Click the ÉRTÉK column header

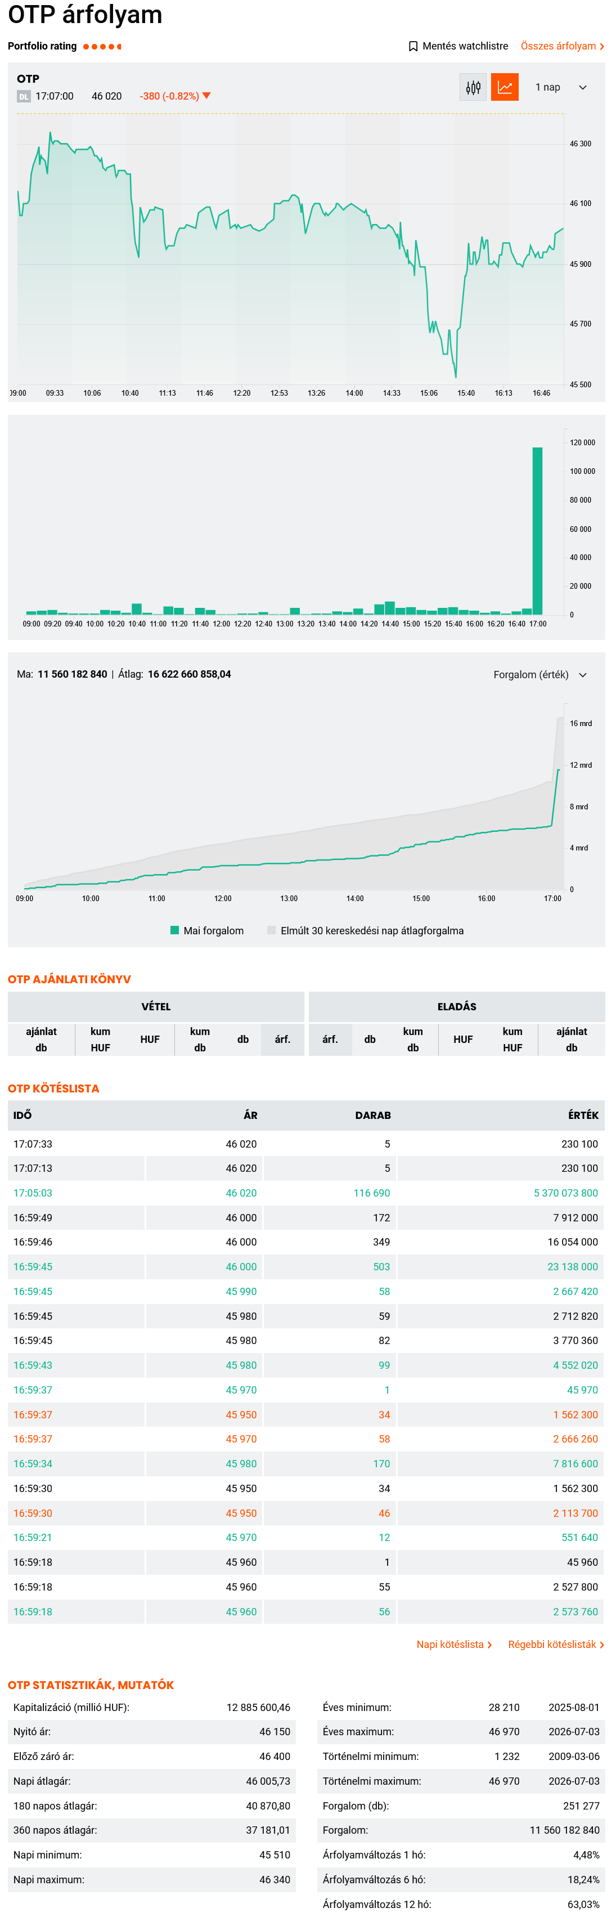(x=583, y=1116)
